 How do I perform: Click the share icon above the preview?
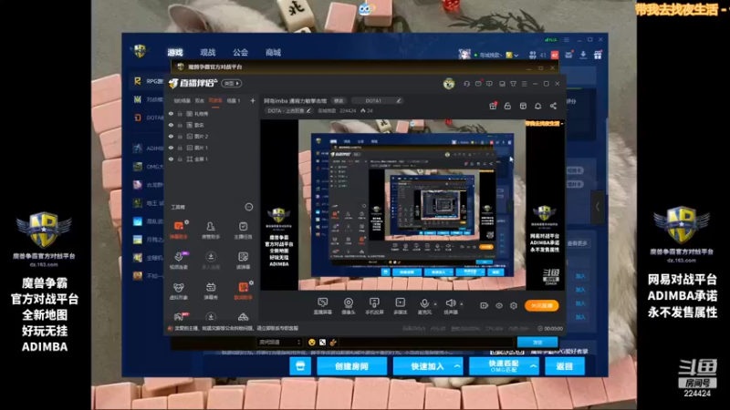click(x=553, y=106)
